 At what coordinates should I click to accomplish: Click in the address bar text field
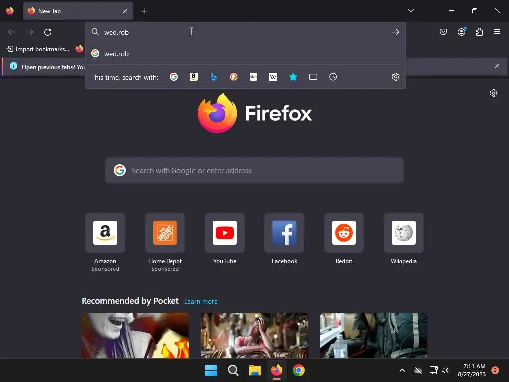pos(246,32)
